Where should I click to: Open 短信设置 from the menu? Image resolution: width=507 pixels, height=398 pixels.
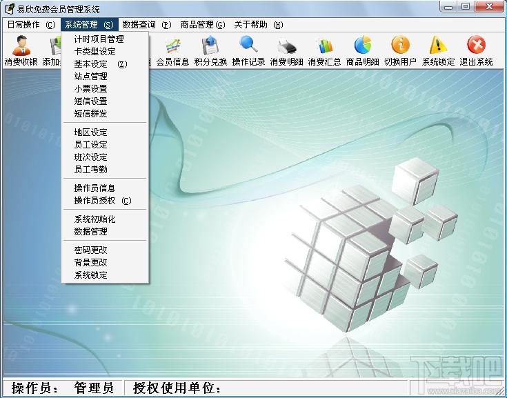105,101
